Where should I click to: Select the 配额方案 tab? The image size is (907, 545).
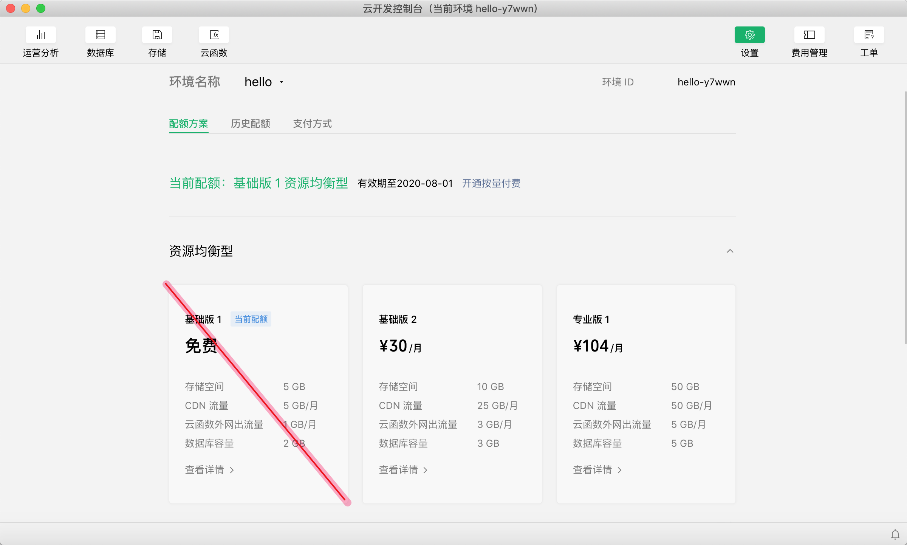[x=188, y=124]
